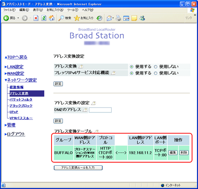This screenshot has height=189, width=198.
Task: Open the 表示(V) menu
Action: click(x=38, y=10)
